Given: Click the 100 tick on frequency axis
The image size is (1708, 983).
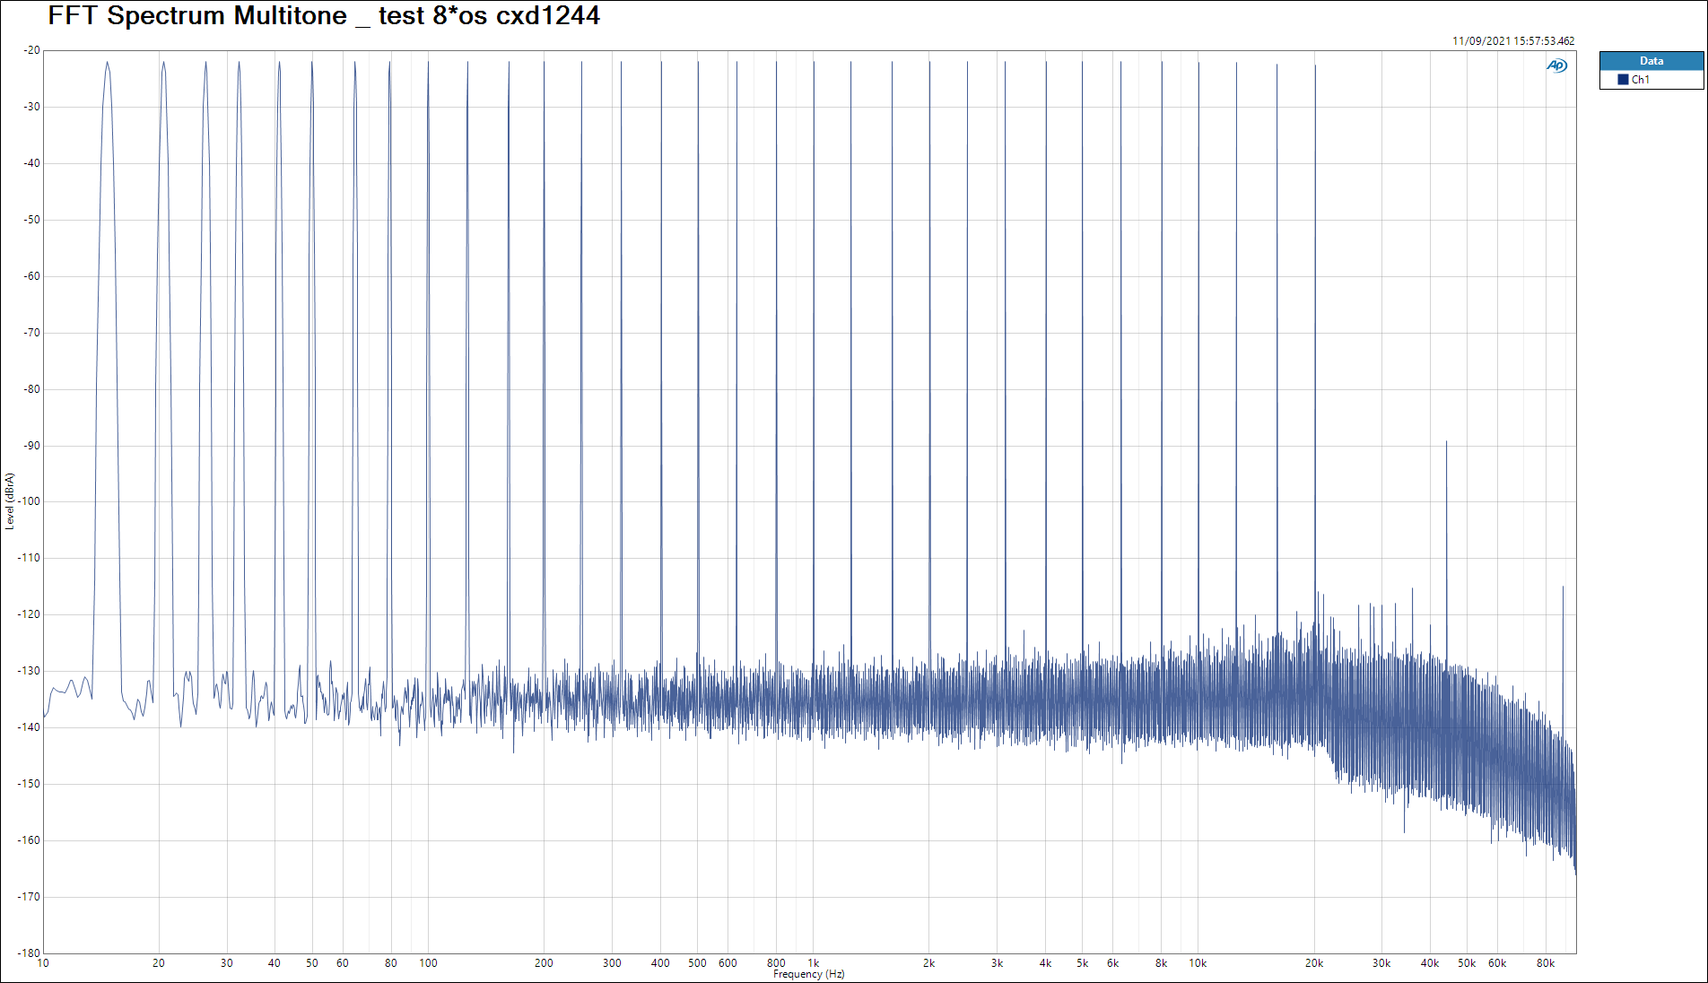Looking at the screenshot, I should [x=428, y=963].
